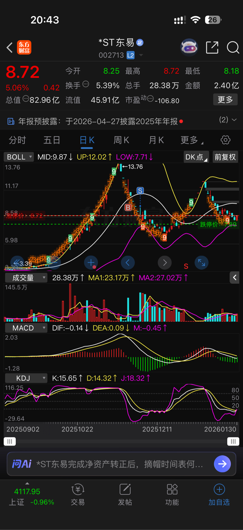This screenshot has width=243, height=530.
Task: Open chart settings gear icon
Action: point(225,140)
